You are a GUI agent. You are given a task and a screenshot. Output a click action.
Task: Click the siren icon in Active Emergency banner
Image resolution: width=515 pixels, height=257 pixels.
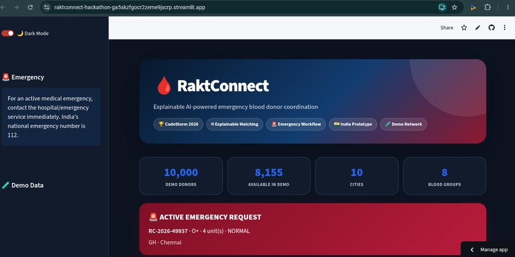(x=153, y=217)
